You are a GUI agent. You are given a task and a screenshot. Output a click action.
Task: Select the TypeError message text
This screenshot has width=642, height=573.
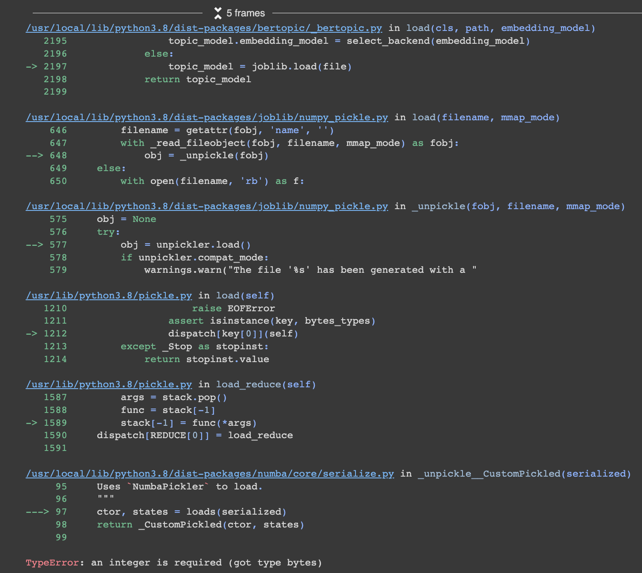point(174,562)
